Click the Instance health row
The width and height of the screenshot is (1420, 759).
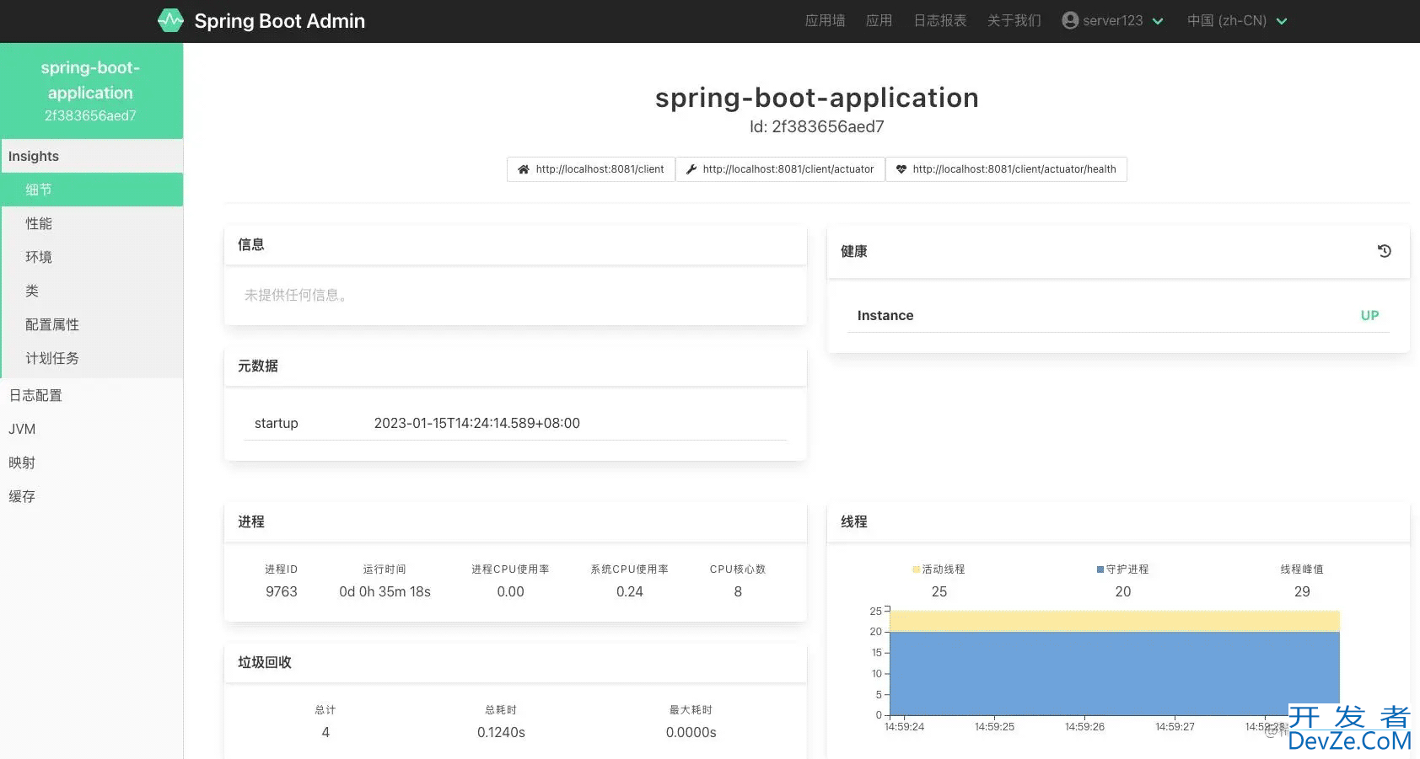tap(1118, 315)
